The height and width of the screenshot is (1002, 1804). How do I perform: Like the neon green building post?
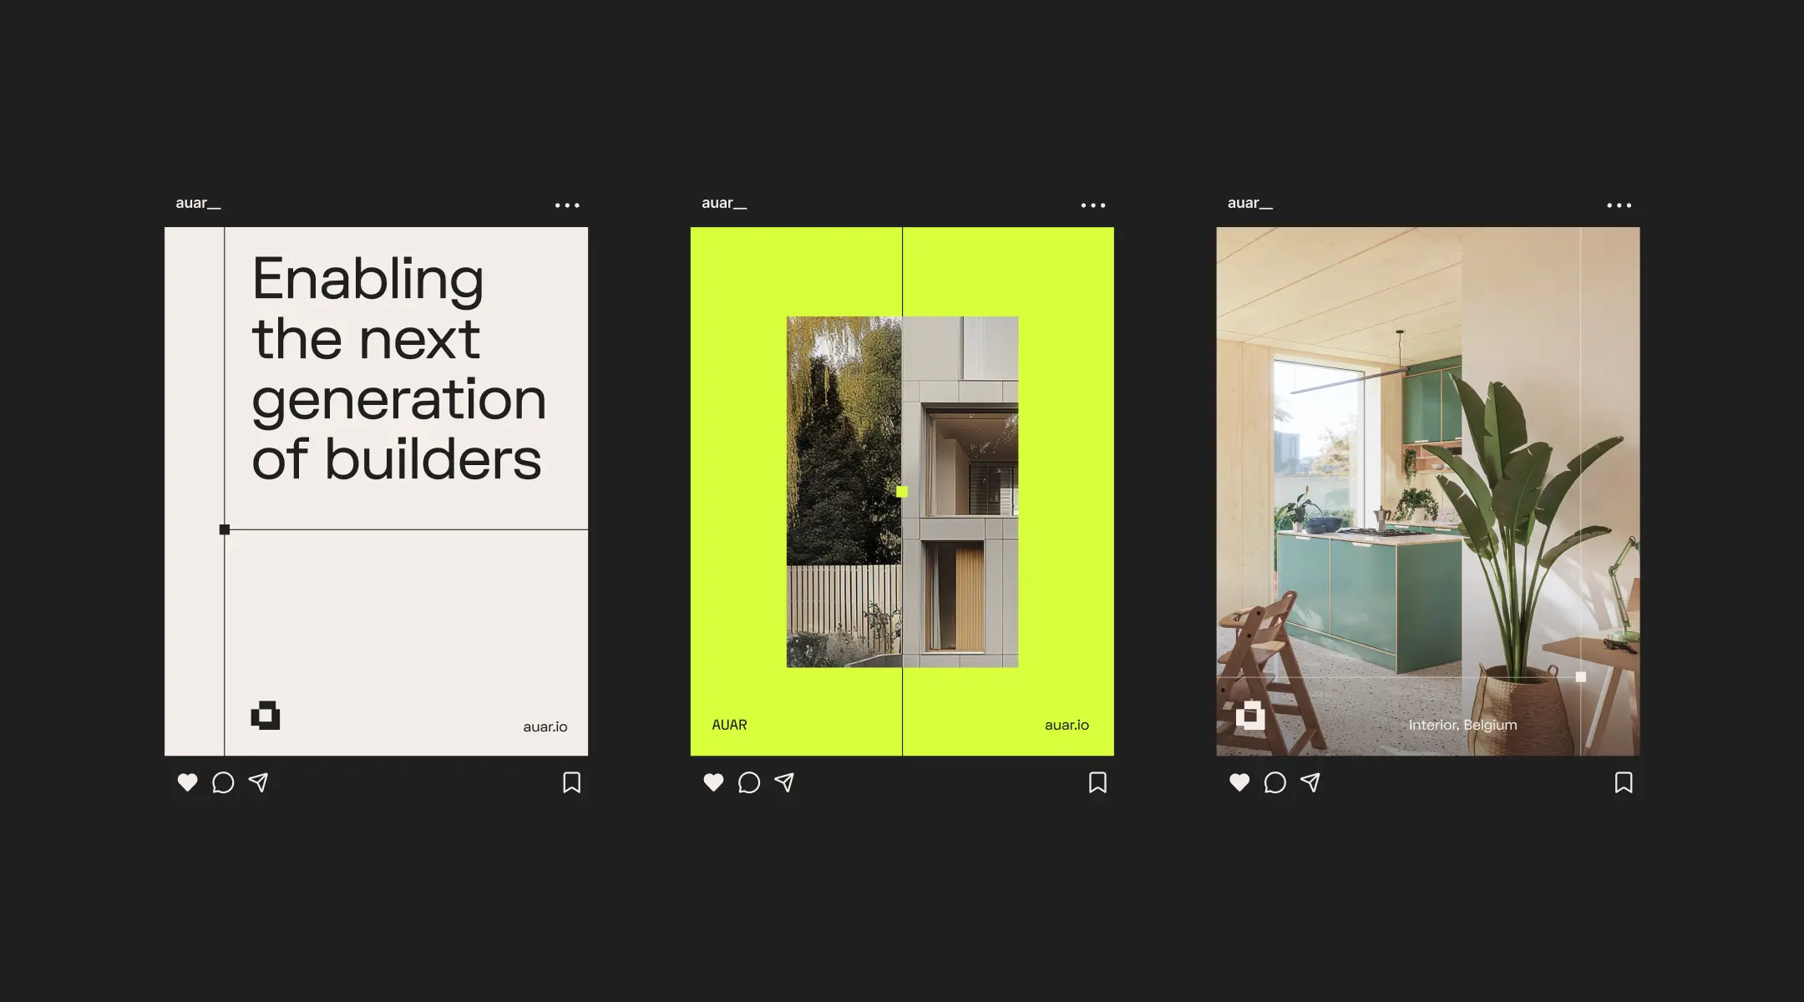pyautogui.click(x=713, y=782)
